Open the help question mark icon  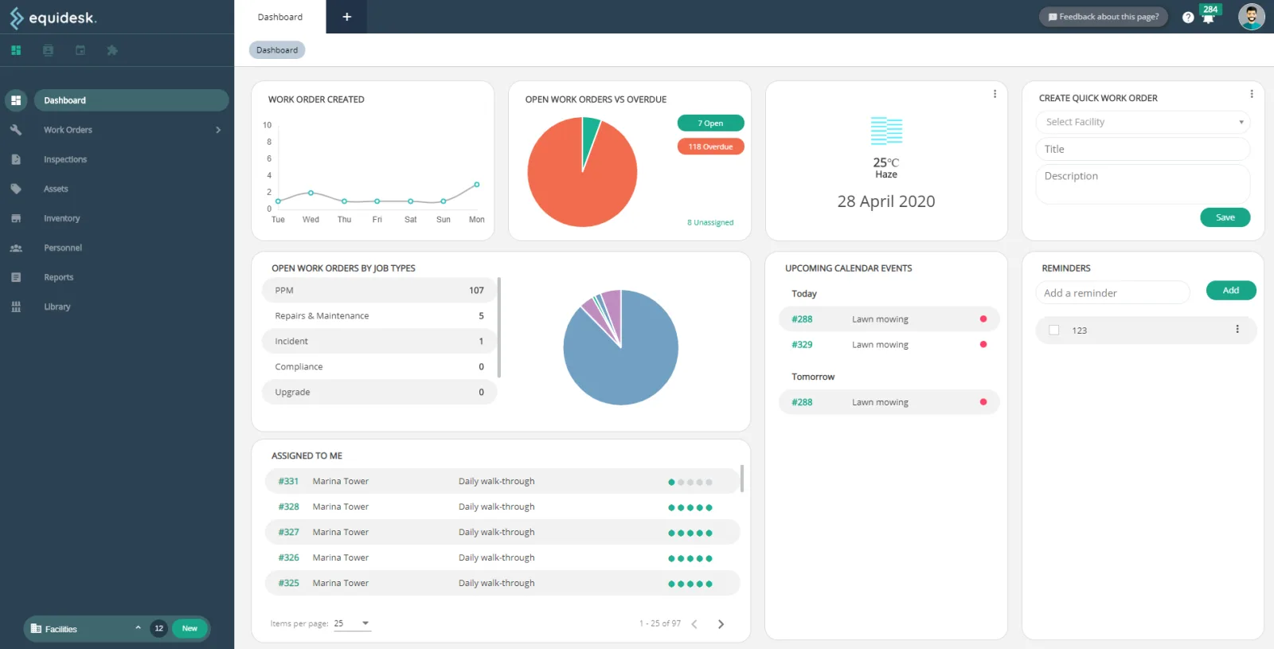(1188, 17)
